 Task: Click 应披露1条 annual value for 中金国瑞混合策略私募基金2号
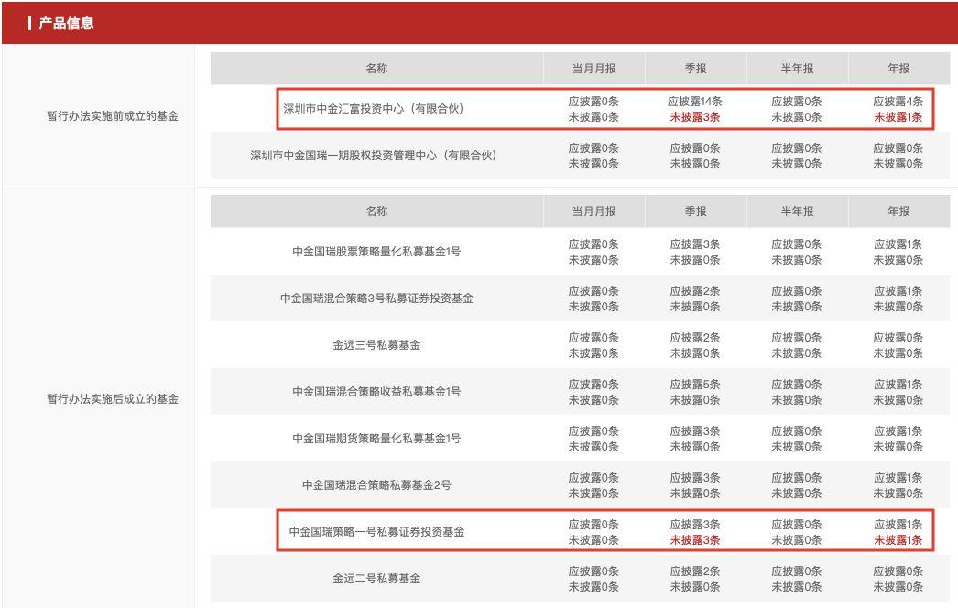[x=898, y=478]
